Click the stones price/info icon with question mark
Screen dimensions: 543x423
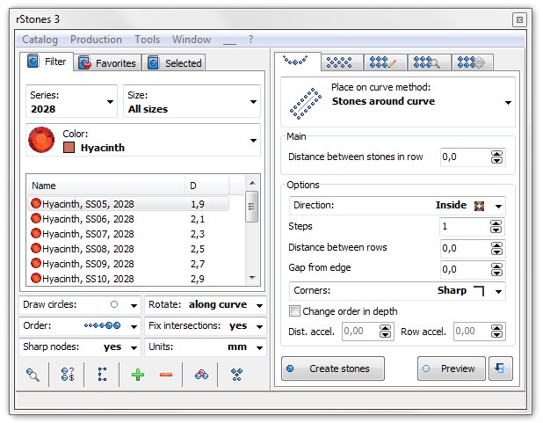pyautogui.click(x=68, y=375)
